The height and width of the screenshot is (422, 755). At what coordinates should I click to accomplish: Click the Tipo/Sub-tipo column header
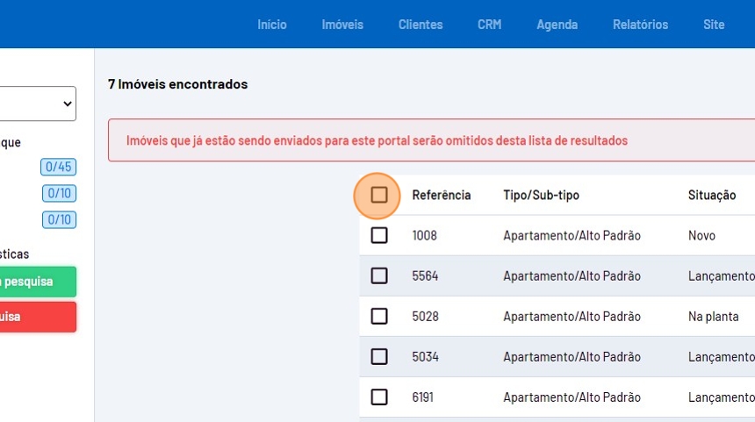[541, 195]
